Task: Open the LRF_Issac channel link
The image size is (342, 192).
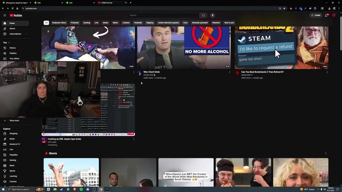Action: [52, 142]
